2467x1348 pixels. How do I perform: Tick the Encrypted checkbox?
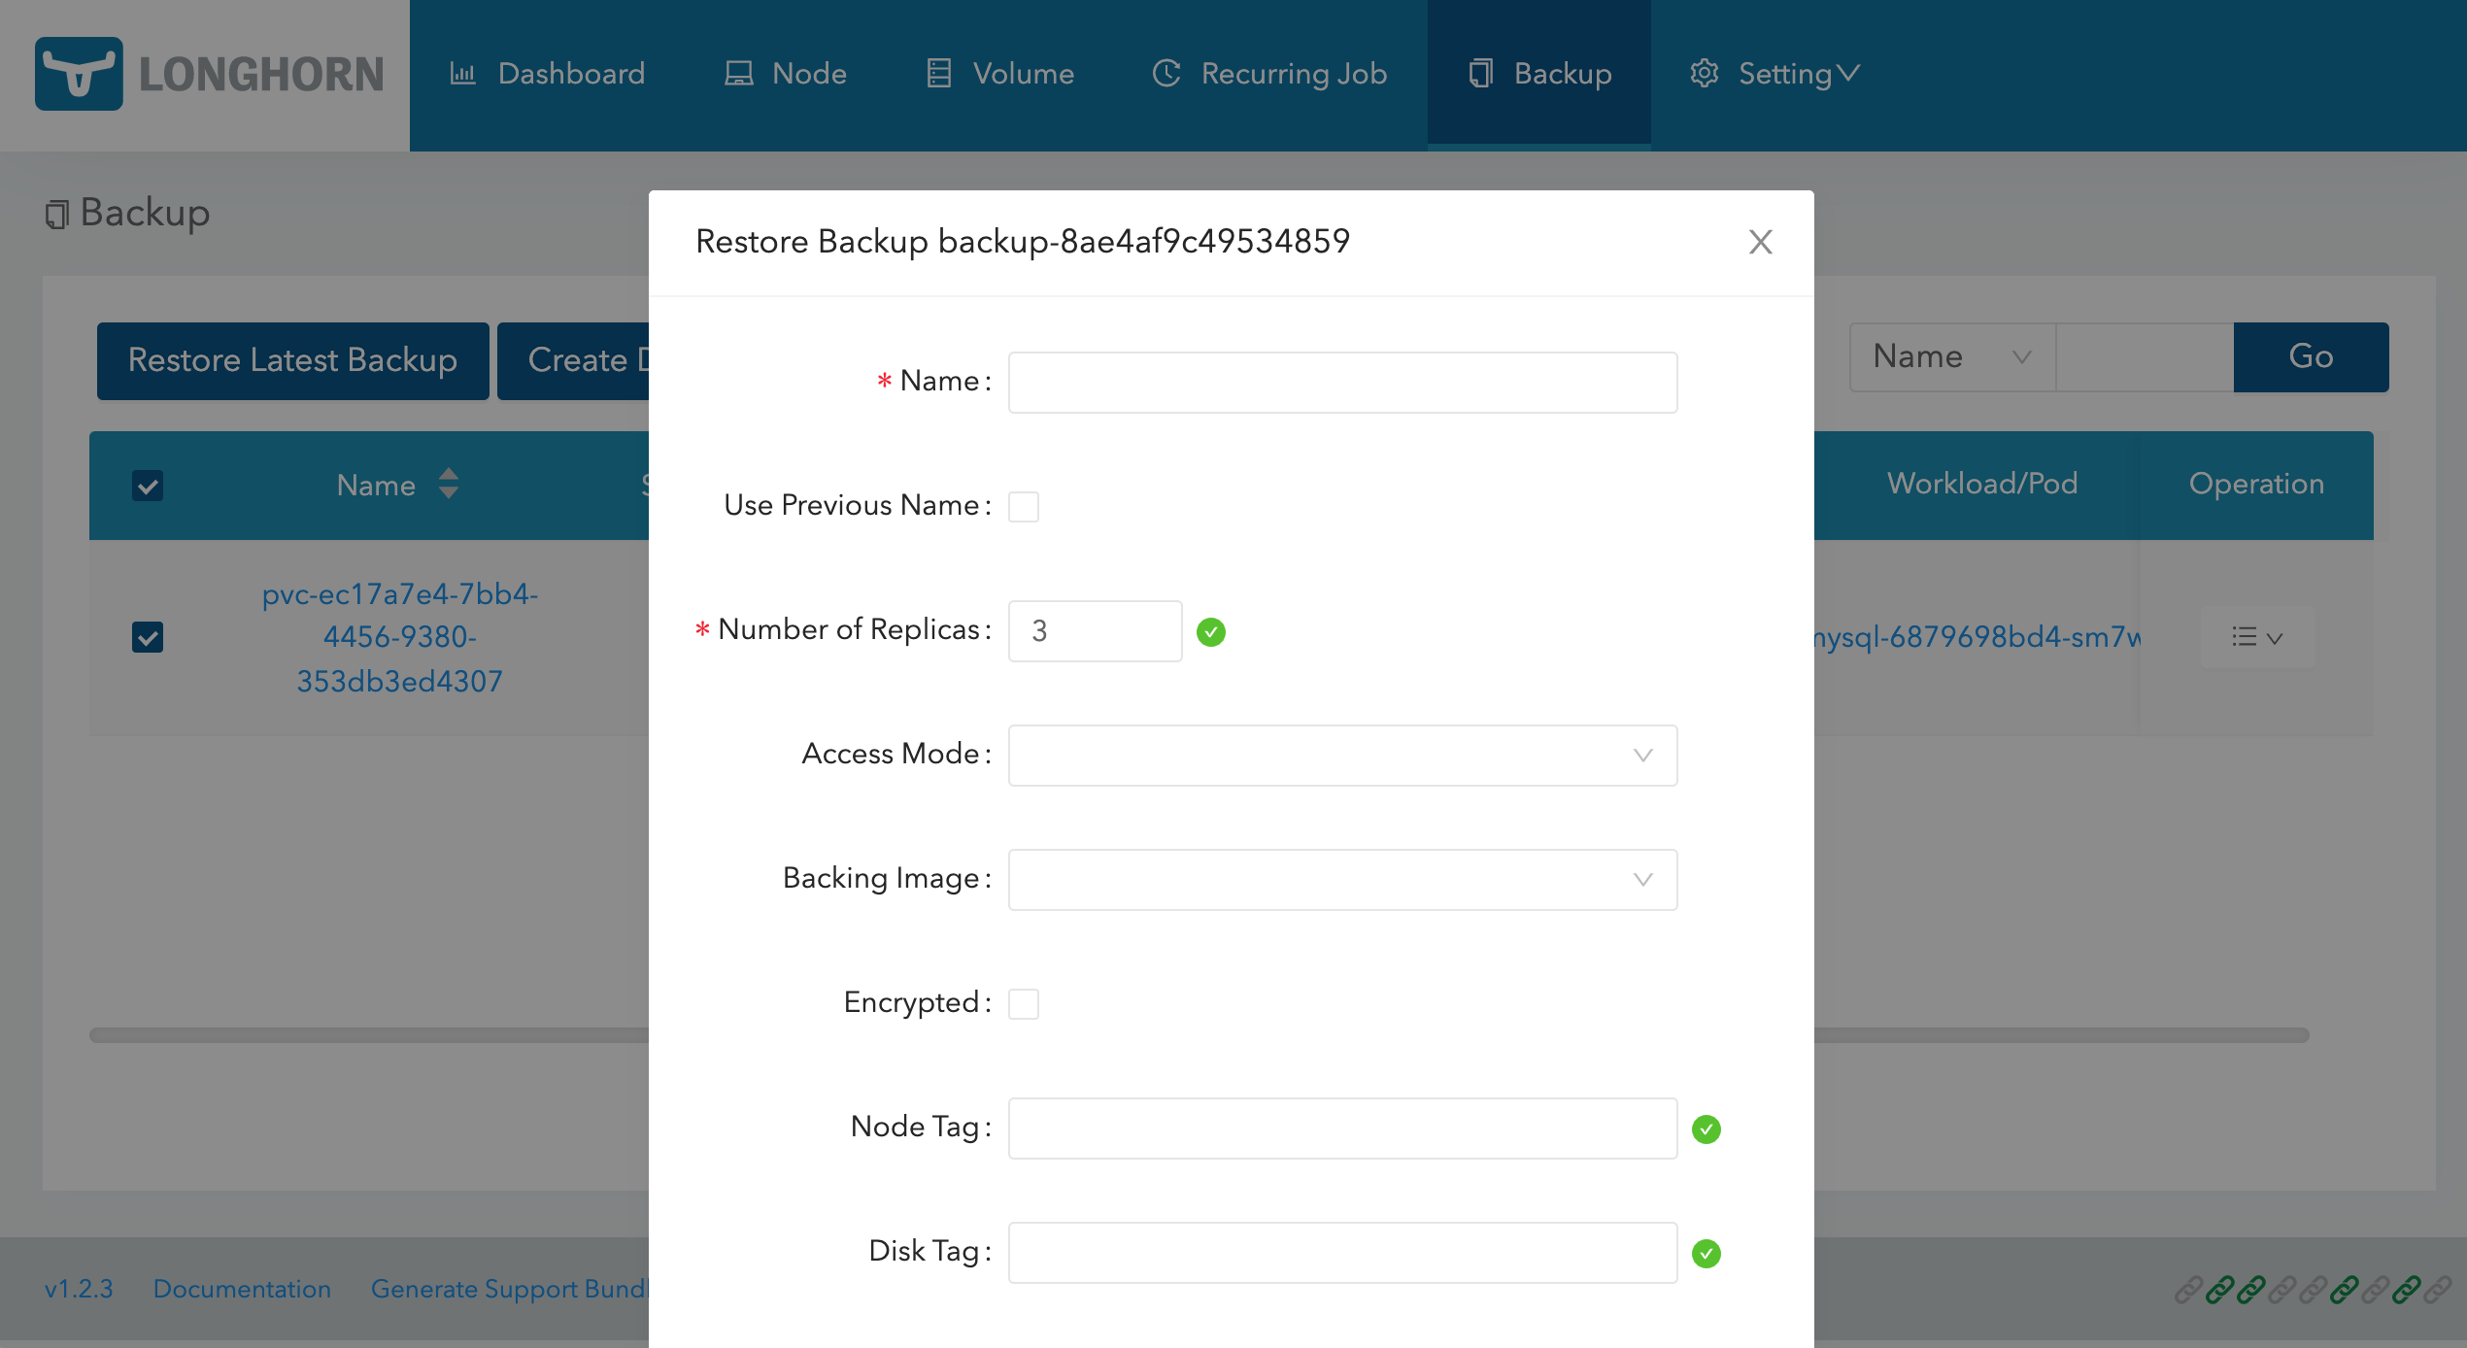tap(1023, 1004)
